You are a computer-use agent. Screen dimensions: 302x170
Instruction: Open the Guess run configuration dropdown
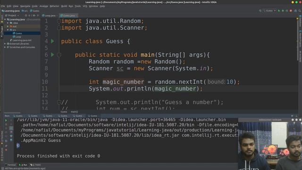[x=269, y=11]
